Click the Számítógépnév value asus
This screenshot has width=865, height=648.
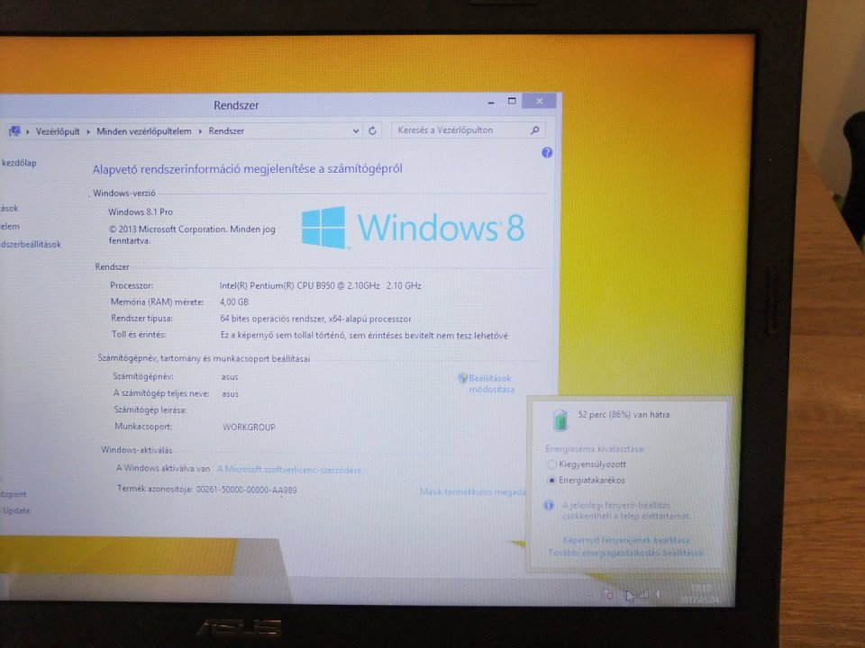[x=230, y=377]
